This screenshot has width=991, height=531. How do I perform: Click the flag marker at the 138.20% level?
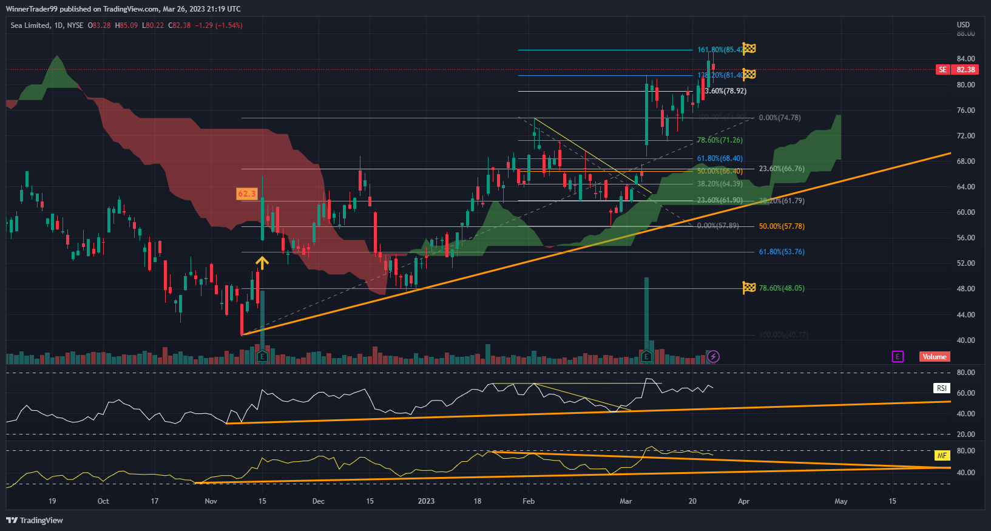[x=749, y=74]
